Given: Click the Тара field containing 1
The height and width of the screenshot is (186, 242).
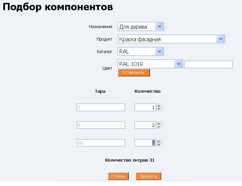Looking at the screenshot, I should [101, 108].
